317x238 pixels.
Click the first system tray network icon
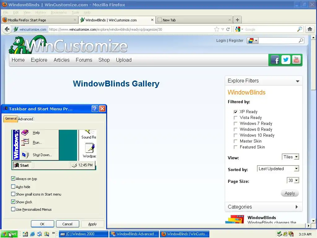coord(280,234)
